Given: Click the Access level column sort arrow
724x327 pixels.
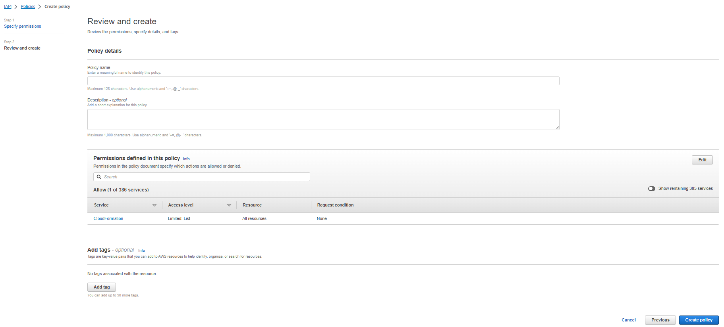Looking at the screenshot, I should tap(229, 205).
